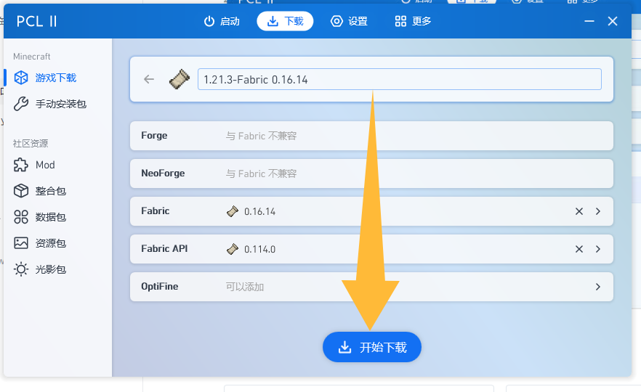Expand the OptiFine row chevron
The image size is (641, 392).
point(598,287)
